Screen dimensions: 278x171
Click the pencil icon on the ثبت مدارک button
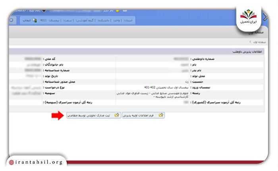[x=117, y=115]
